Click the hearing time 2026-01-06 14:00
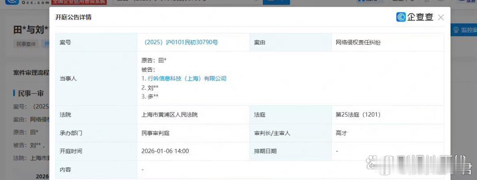Viewport: 477px width, 180px height. 165,151
